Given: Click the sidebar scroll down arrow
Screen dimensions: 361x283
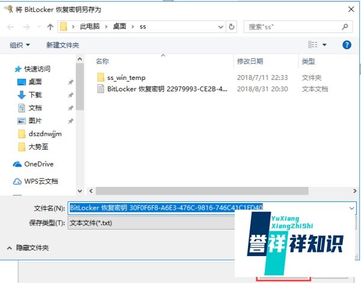Looking at the screenshot, I should (x=80, y=191).
